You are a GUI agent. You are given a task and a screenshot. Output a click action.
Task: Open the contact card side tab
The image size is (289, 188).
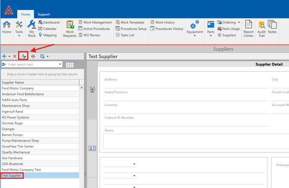click(x=92, y=148)
